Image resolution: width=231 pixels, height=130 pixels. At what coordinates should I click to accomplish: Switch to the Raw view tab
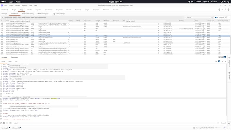coord(10,61)
